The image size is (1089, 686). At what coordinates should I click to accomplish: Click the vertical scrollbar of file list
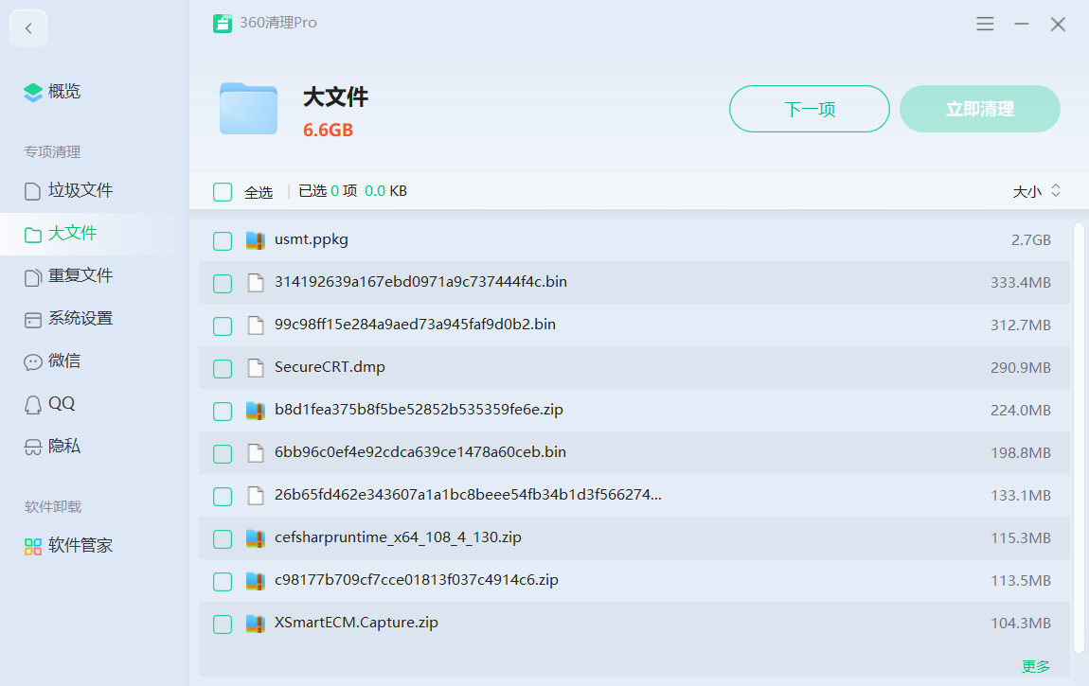coord(1079,435)
